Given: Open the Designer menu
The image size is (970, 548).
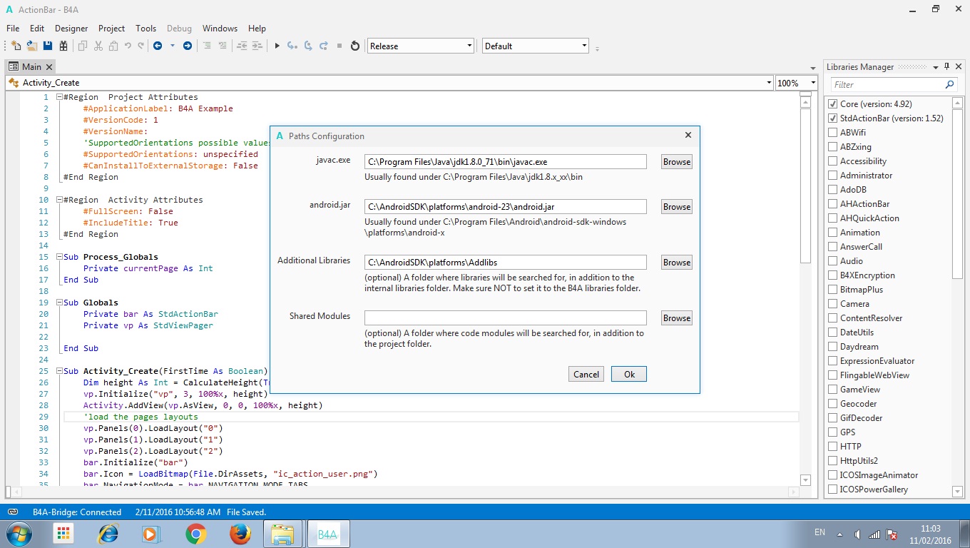Looking at the screenshot, I should pos(71,29).
